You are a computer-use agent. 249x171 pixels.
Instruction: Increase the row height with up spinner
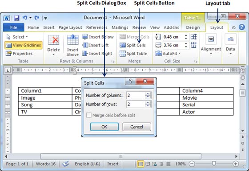click(186, 35)
